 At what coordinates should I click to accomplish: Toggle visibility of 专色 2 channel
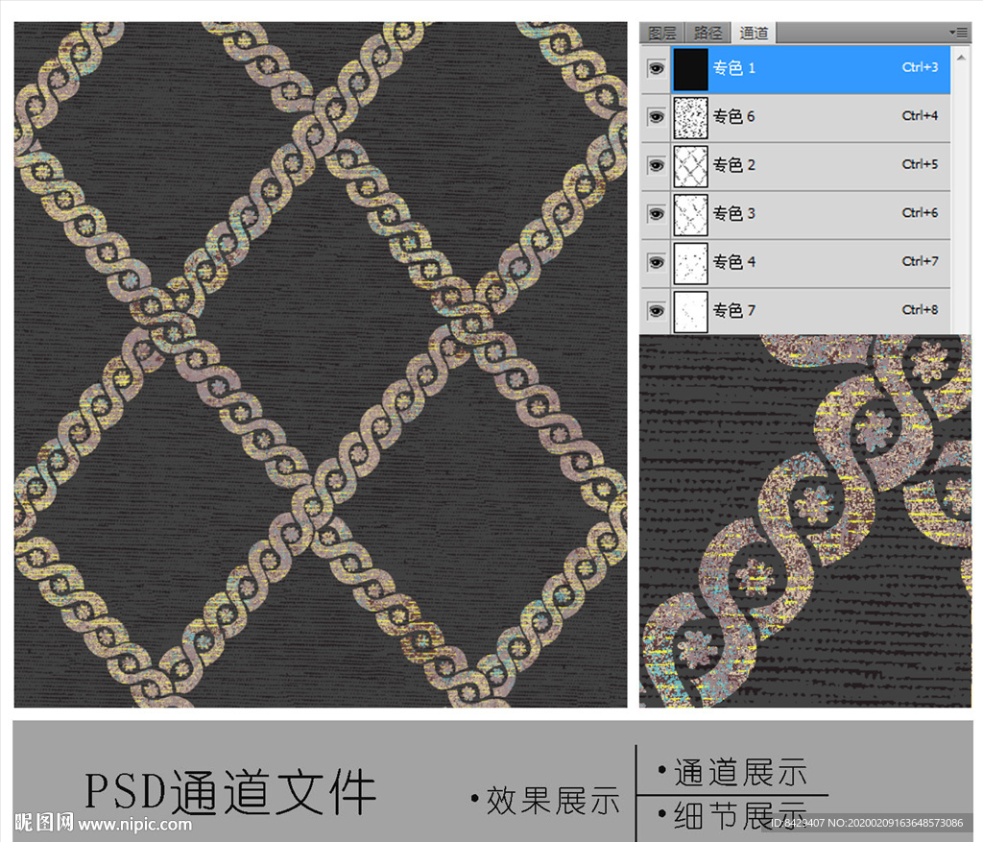(x=656, y=165)
